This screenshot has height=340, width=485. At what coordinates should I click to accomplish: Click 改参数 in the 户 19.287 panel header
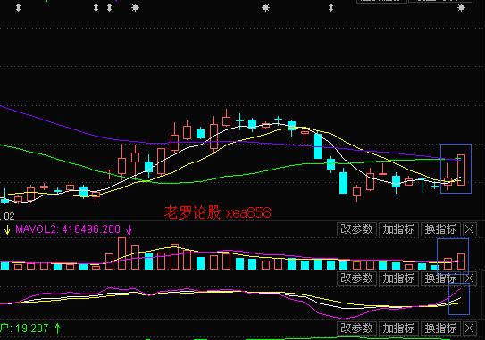[x=356, y=328]
